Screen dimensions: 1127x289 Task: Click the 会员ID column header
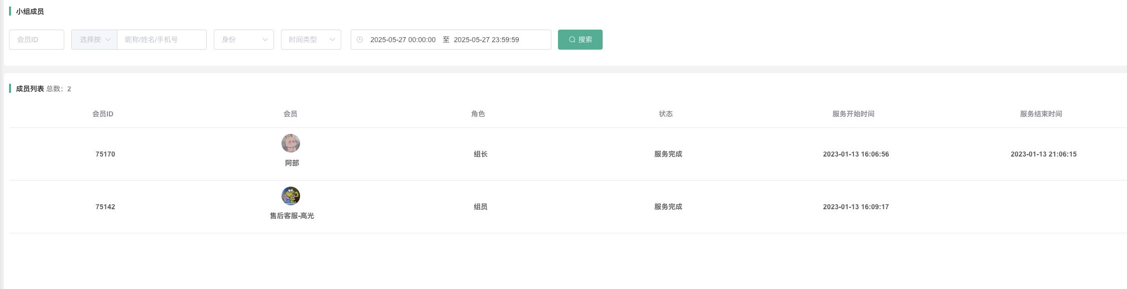[103, 114]
